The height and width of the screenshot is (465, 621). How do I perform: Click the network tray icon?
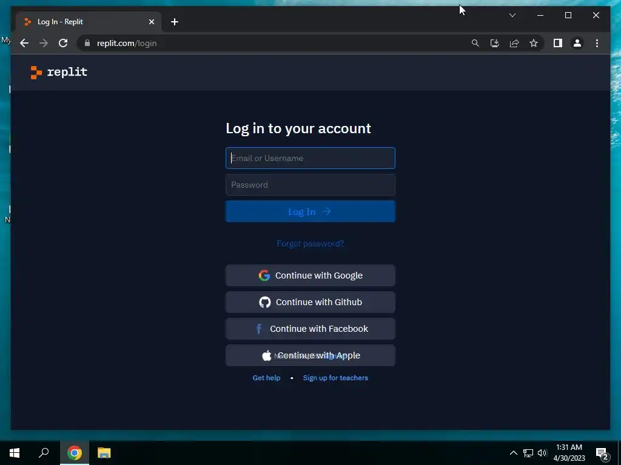coord(528,453)
